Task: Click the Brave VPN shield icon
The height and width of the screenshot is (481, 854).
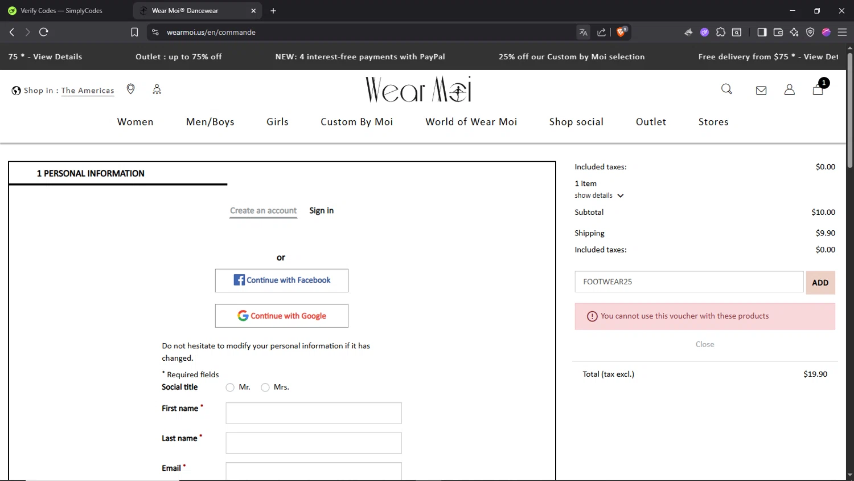Action: click(810, 32)
